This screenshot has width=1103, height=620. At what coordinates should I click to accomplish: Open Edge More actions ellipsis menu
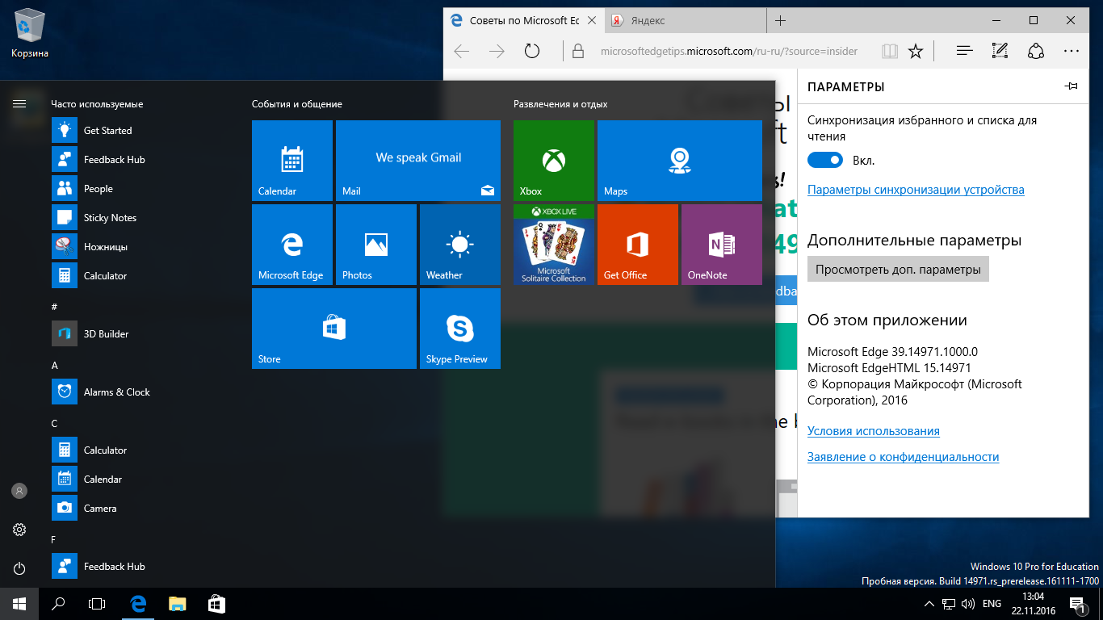[x=1072, y=51]
